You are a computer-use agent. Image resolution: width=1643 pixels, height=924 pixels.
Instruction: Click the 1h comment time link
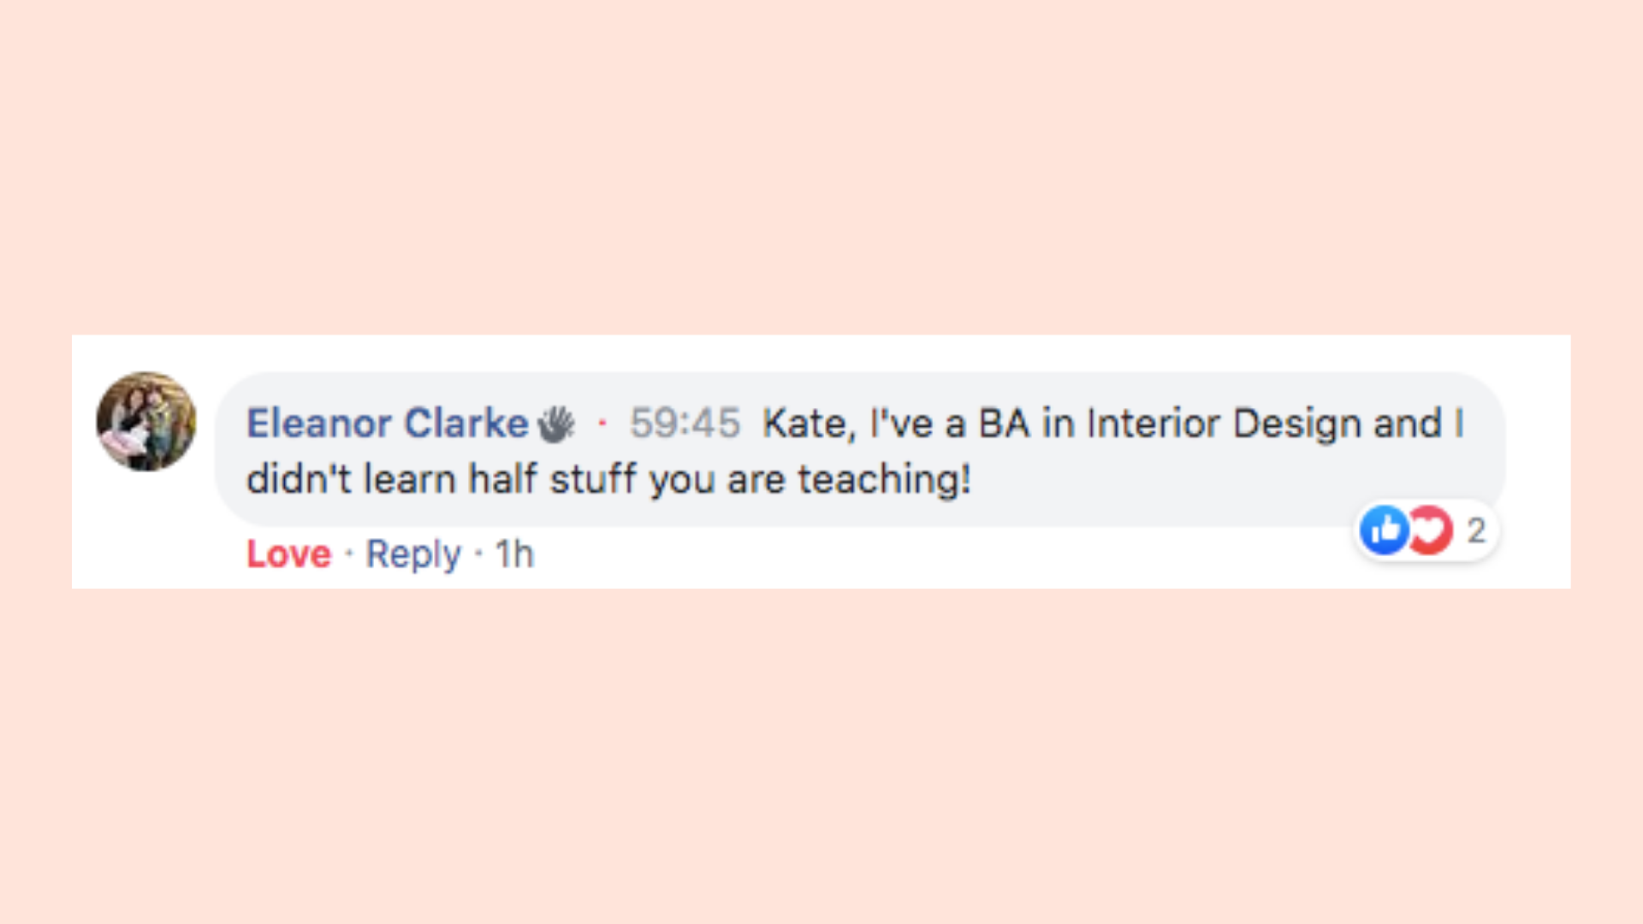pos(514,554)
